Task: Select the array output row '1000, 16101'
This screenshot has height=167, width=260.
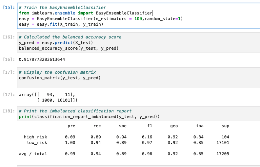Action: tap(57, 100)
